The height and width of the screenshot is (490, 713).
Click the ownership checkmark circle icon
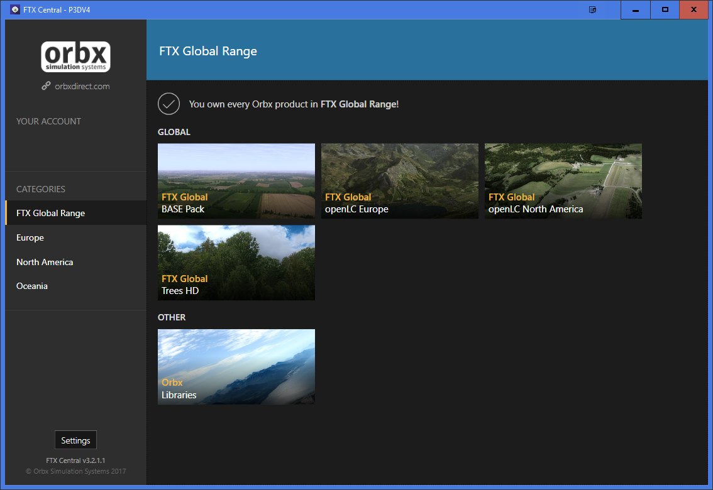click(169, 104)
